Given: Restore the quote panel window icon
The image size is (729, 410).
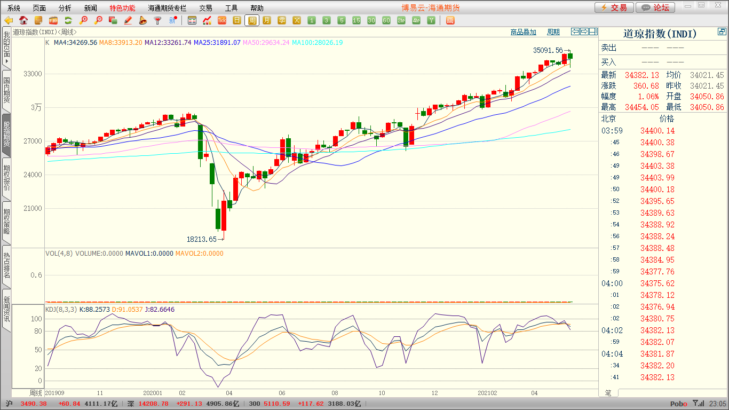Looking at the screenshot, I should point(722,32).
